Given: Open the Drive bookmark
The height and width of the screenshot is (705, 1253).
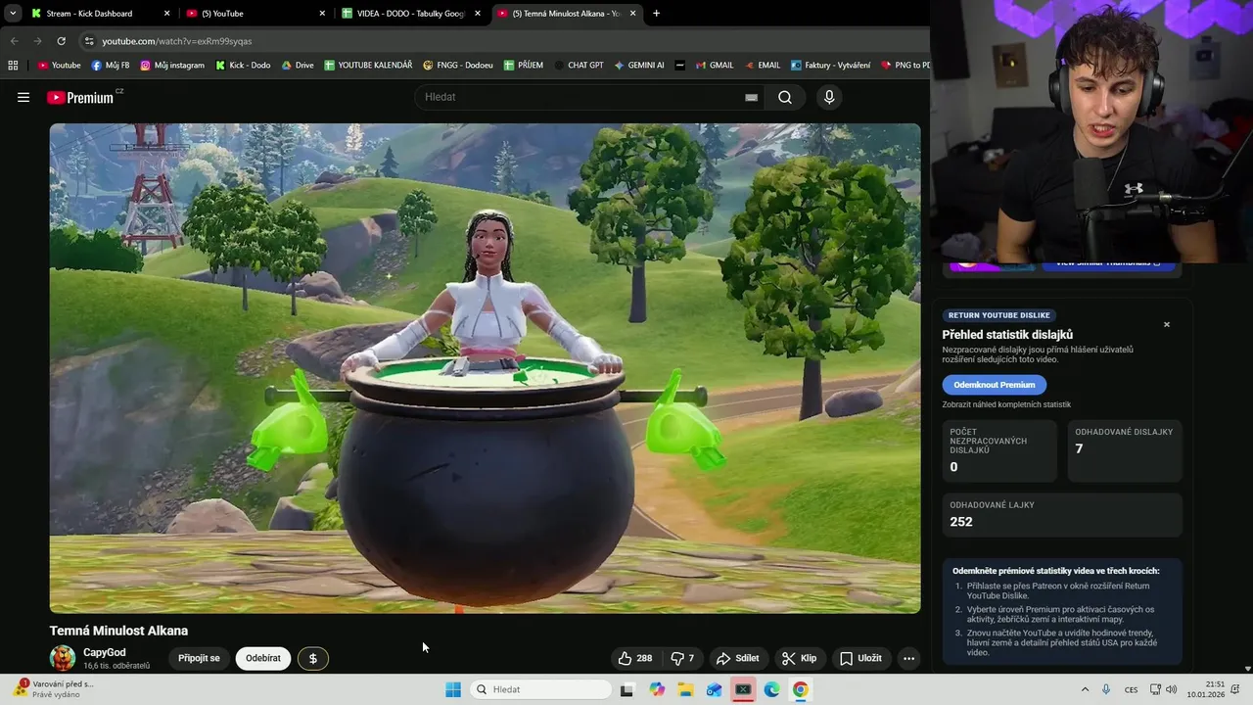Looking at the screenshot, I should point(298,66).
